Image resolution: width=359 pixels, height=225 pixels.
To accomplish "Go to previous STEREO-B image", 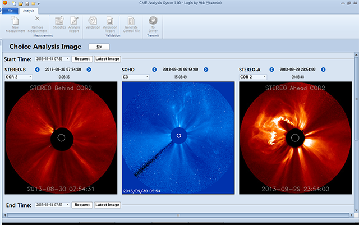I will click(38, 70).
